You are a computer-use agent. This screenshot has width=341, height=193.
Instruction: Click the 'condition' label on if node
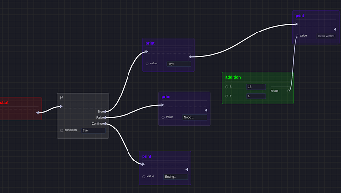click(x=71, y=130)
